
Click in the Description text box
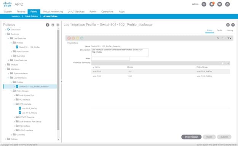[120, 52]
